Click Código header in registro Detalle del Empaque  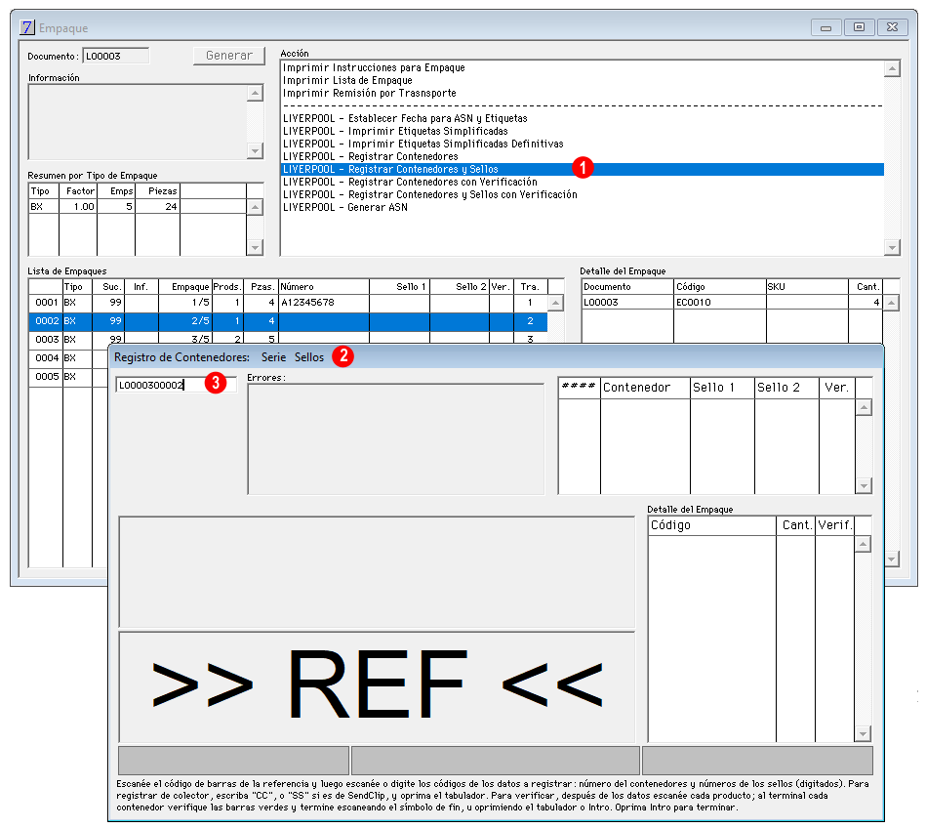tap(711, 525)
